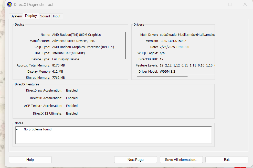Click the 'Driver Model:' label

148,72
